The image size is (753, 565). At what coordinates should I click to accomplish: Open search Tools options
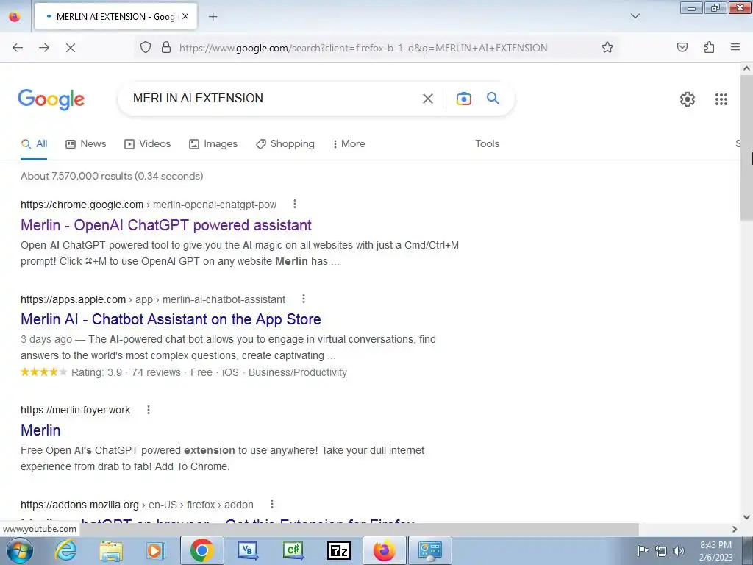pos(487,143)
